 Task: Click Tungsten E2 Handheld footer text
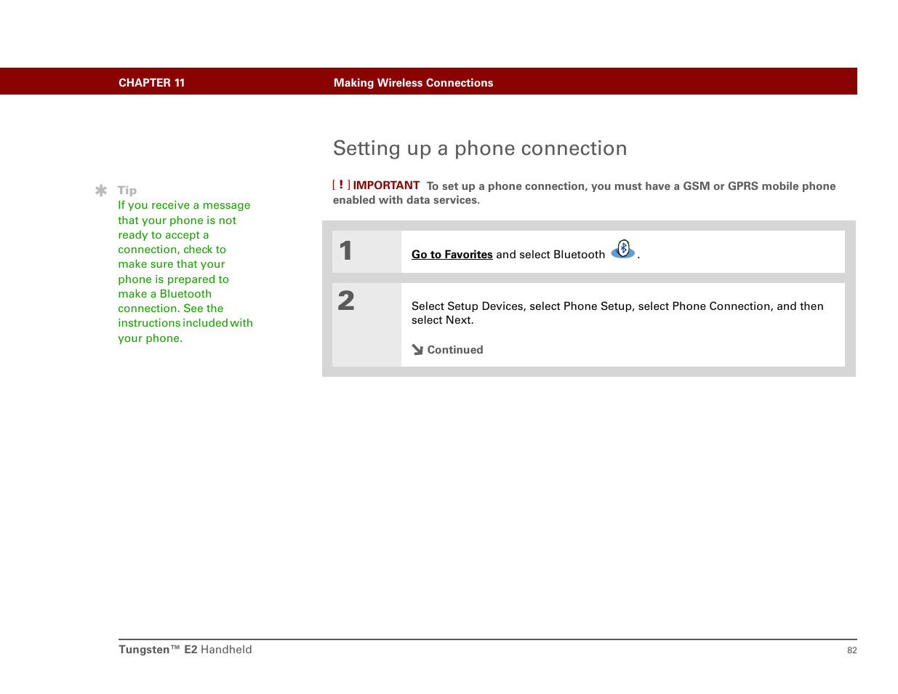tap(185, 650)
